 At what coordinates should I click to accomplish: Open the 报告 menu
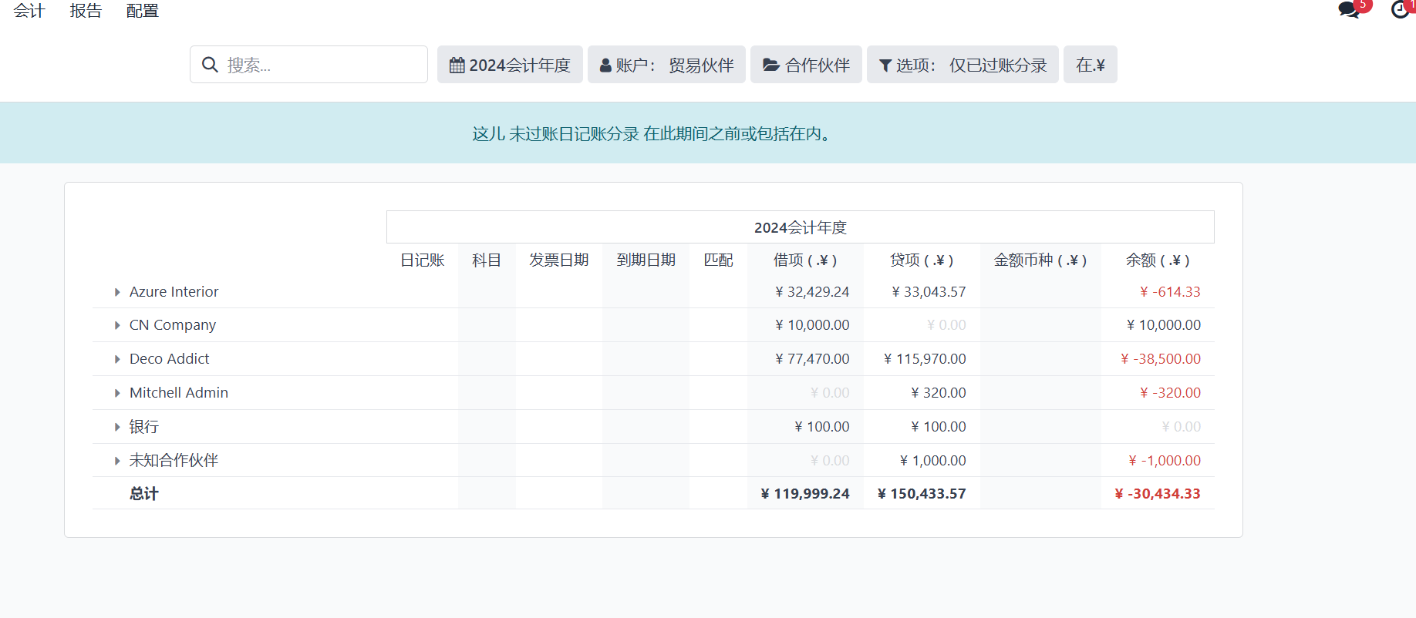coord(86,11)
